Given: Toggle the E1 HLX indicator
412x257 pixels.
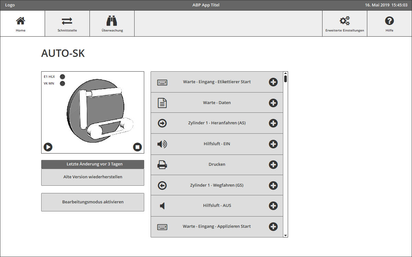Looking at the screenshot, I should click(62, 77).
